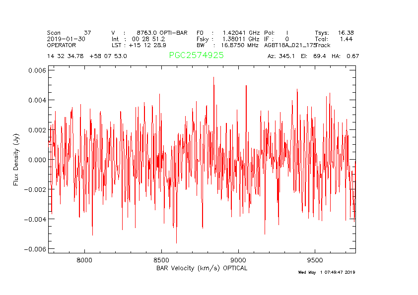Click the Flux Density (Jy) axis label
Image resolution: width=418 pixels, height=295 pixels.
pyautogui.click(x=16, y=160)
